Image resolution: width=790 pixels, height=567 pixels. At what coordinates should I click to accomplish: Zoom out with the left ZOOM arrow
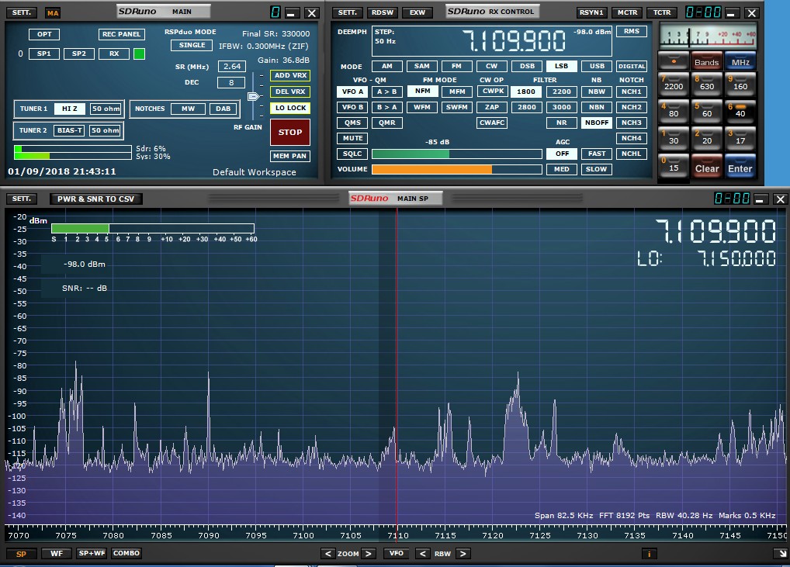328,553
